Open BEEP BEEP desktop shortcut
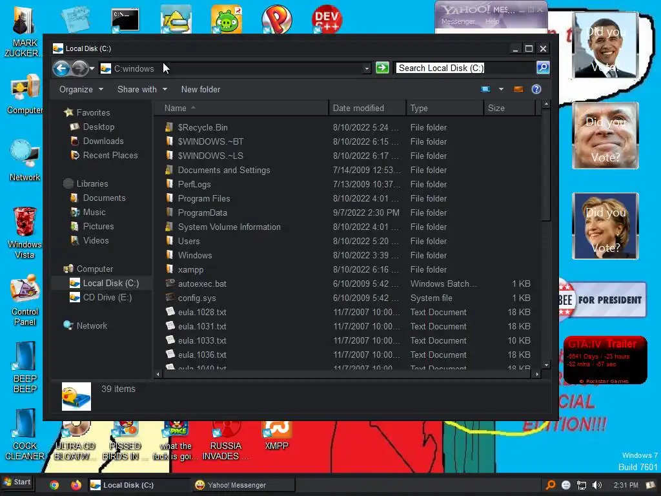The width and height of the screenshot is (661, 496). 25,367
